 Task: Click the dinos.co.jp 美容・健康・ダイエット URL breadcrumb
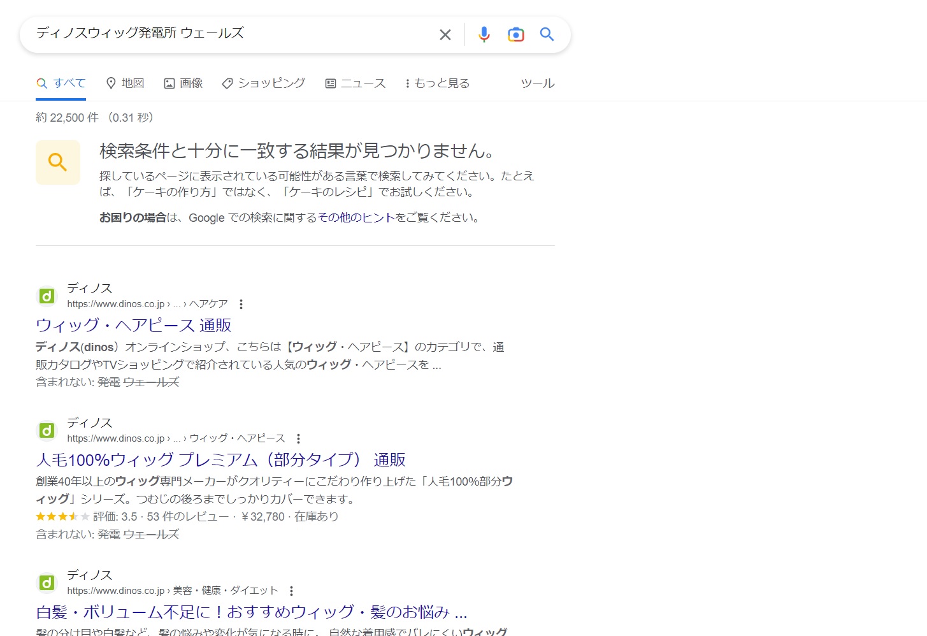(173, 591)
